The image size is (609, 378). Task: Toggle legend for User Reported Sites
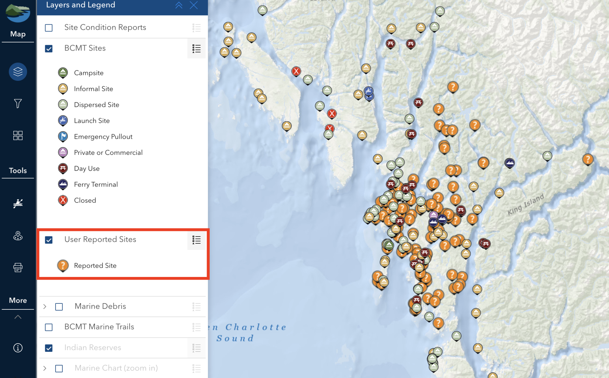(196, 240)
